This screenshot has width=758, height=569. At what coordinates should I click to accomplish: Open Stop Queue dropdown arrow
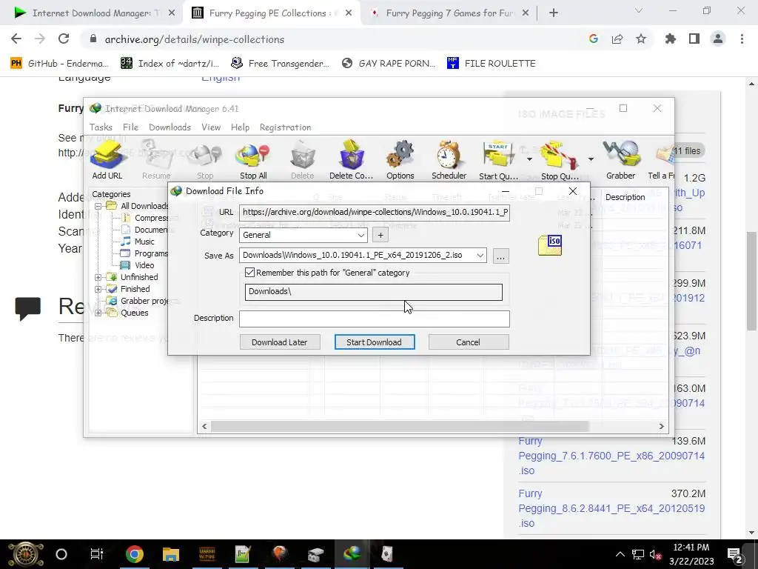591,159
